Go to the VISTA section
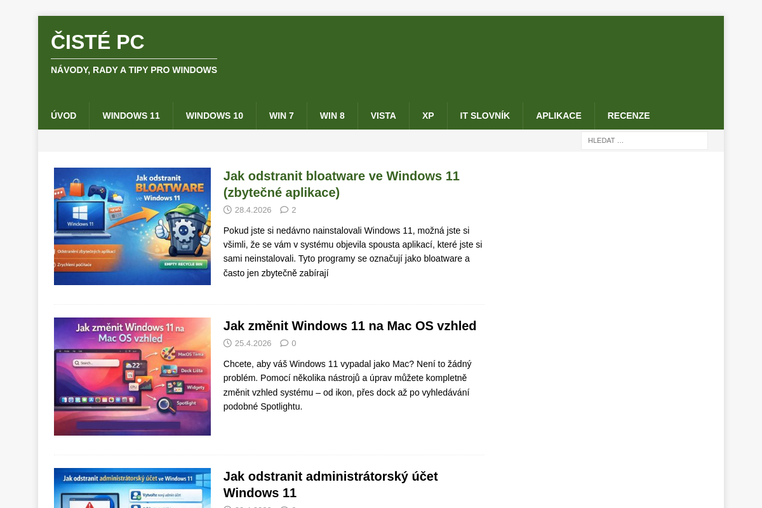This screenshot has height=508, width=762. point(384,116)
